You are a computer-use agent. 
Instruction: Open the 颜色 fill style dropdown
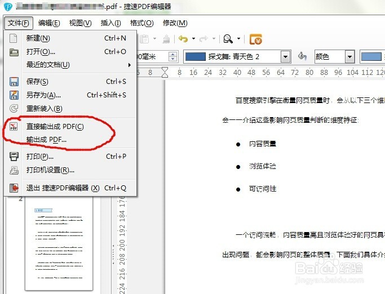click(x=349, y=57)
